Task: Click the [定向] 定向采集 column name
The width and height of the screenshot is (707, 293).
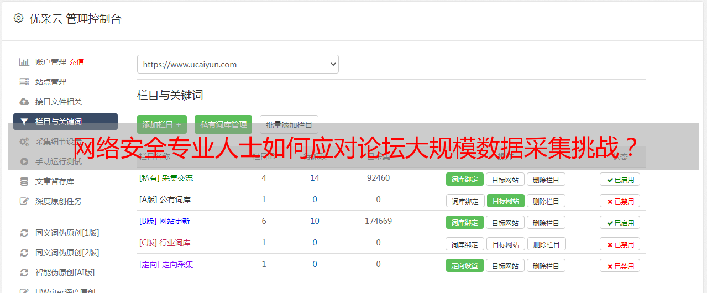Action: coord(166,264)
